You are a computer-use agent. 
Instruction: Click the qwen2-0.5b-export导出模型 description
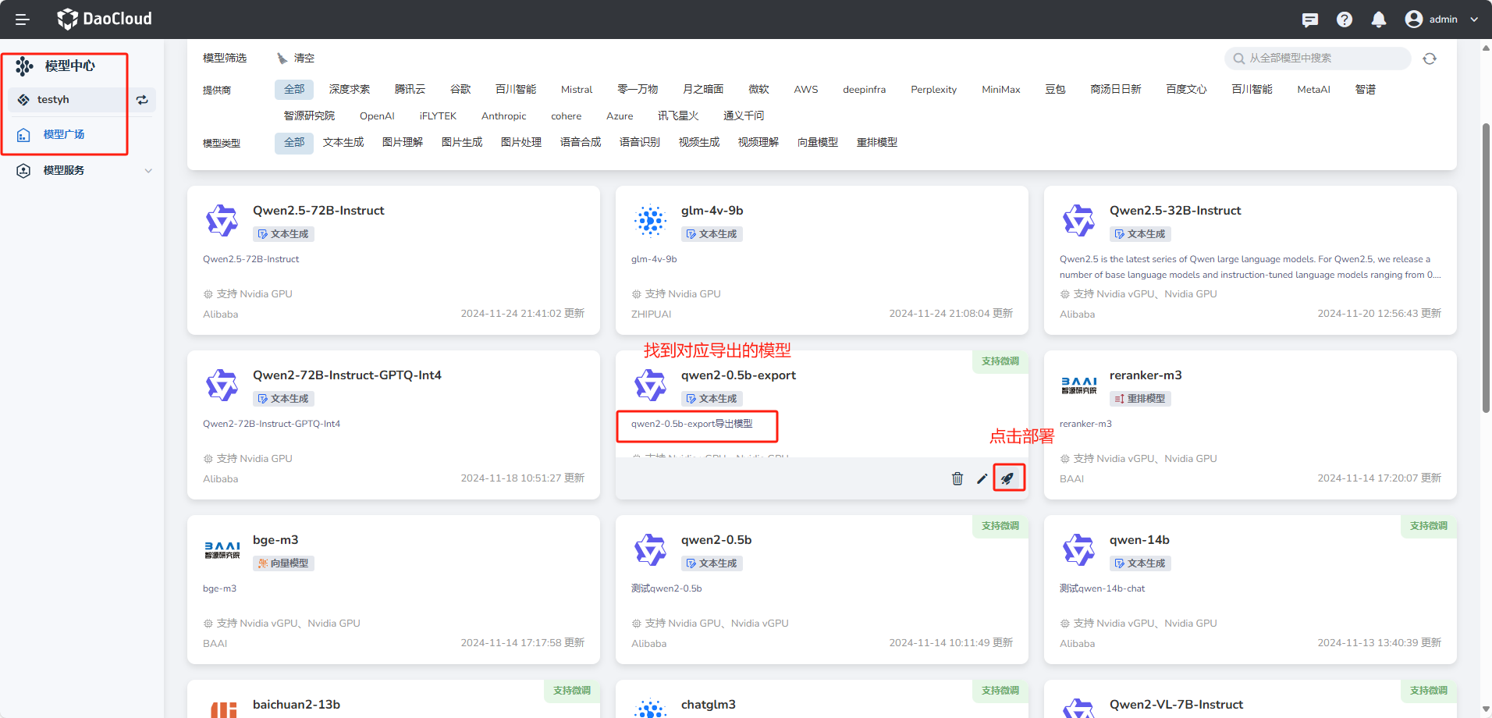point(692,424)
